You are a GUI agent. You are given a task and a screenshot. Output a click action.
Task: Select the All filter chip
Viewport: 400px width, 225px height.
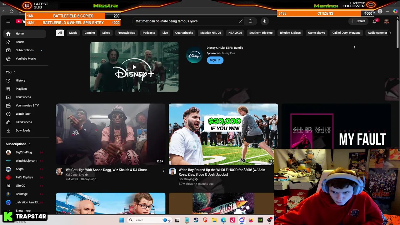tap(60, 33)
